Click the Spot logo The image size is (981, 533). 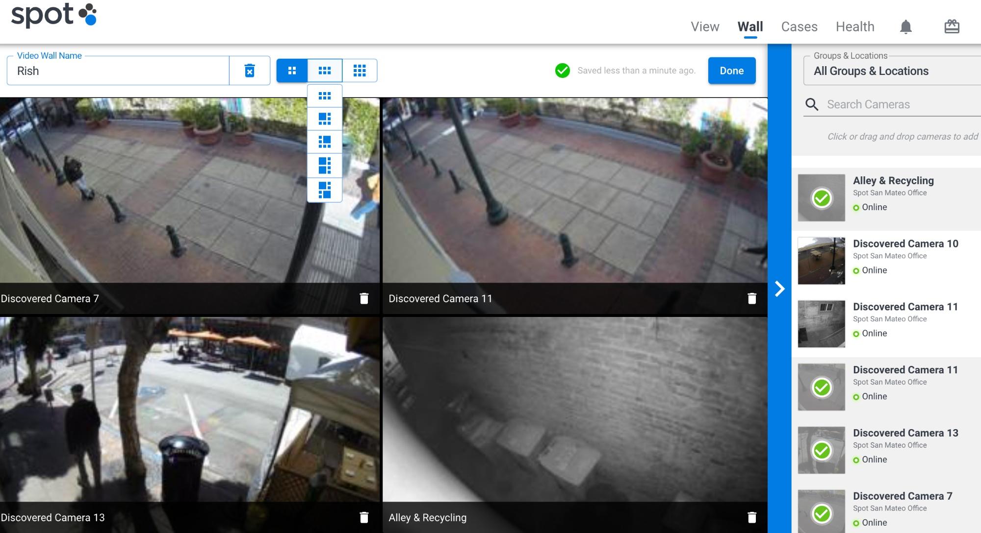pos(54,15)
